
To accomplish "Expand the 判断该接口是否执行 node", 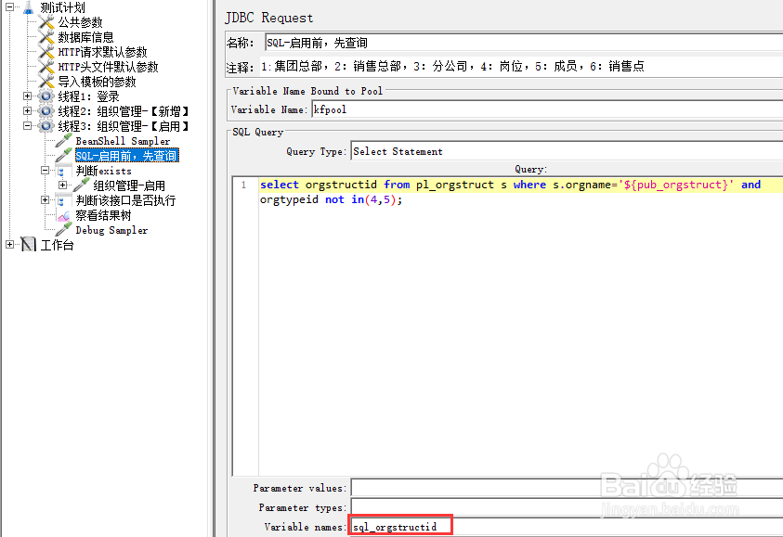I will [x=45, y=200].
